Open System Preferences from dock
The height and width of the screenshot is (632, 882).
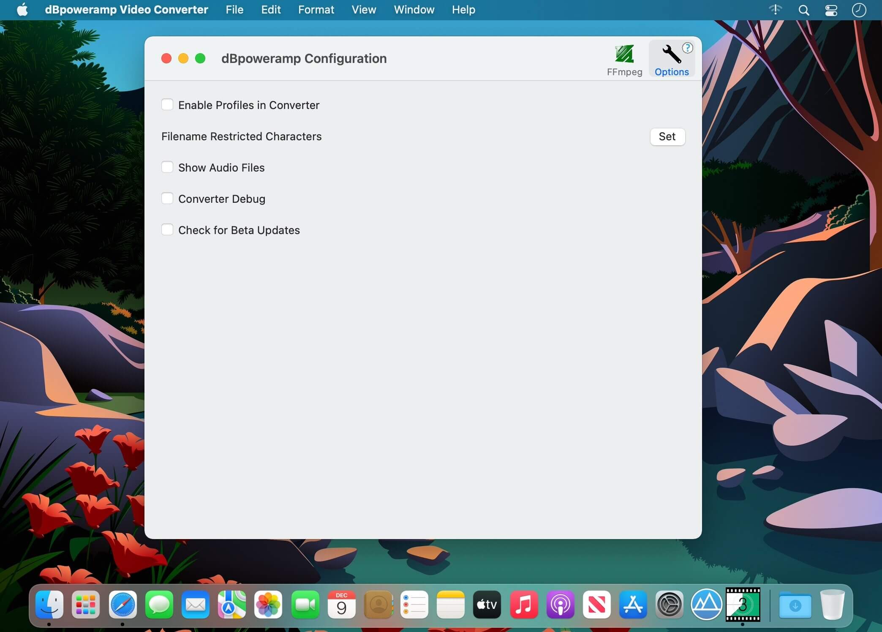click(669, 604)
